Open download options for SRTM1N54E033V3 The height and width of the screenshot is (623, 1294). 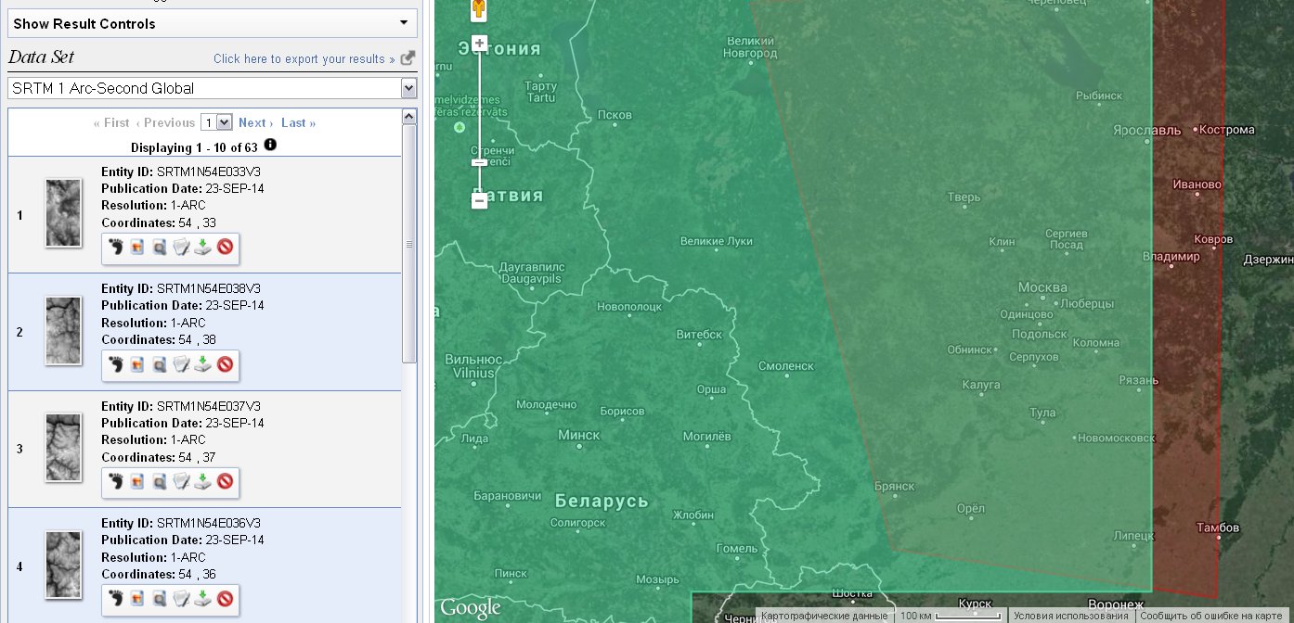coord(202,248)
